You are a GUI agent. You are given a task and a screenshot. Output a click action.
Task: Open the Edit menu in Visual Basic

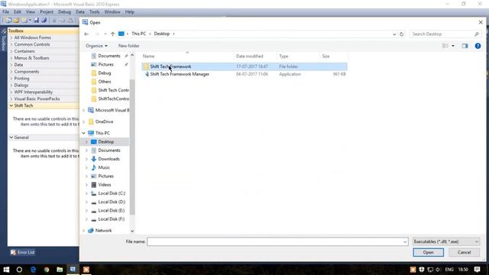pos(18,12)
